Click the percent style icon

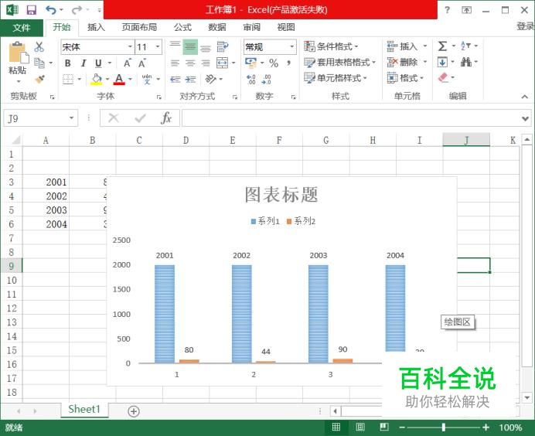[274, 63]
